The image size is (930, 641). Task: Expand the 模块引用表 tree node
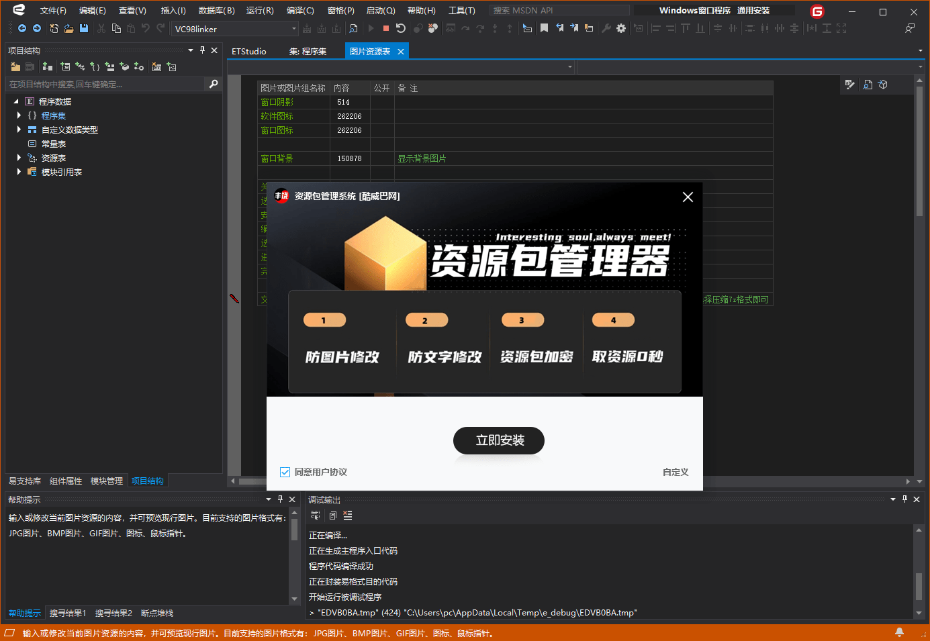(19, 172)
